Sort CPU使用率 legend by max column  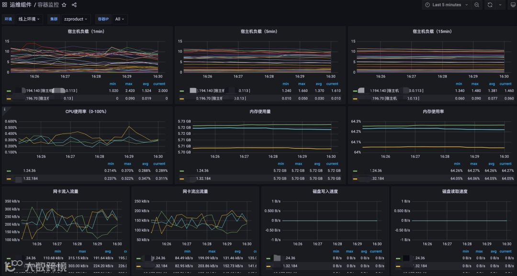pos(127,164)
